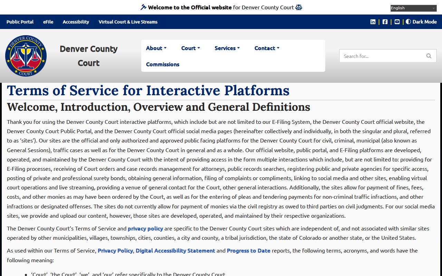Expand the Contact menu
The image size is (442, 276).
pyautogui.click(x=267, y=48)
